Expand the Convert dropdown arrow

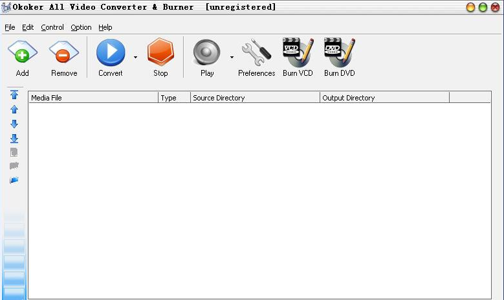pos(135,57)
